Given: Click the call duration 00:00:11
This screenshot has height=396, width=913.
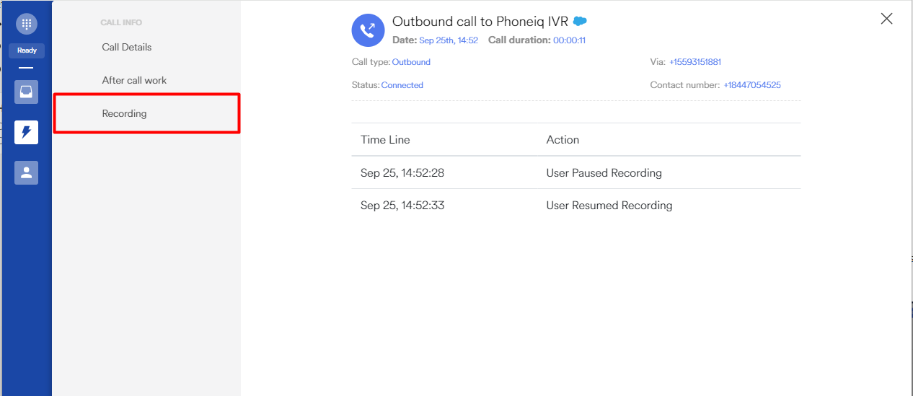Looking at the screenshot, I should 569,40.
